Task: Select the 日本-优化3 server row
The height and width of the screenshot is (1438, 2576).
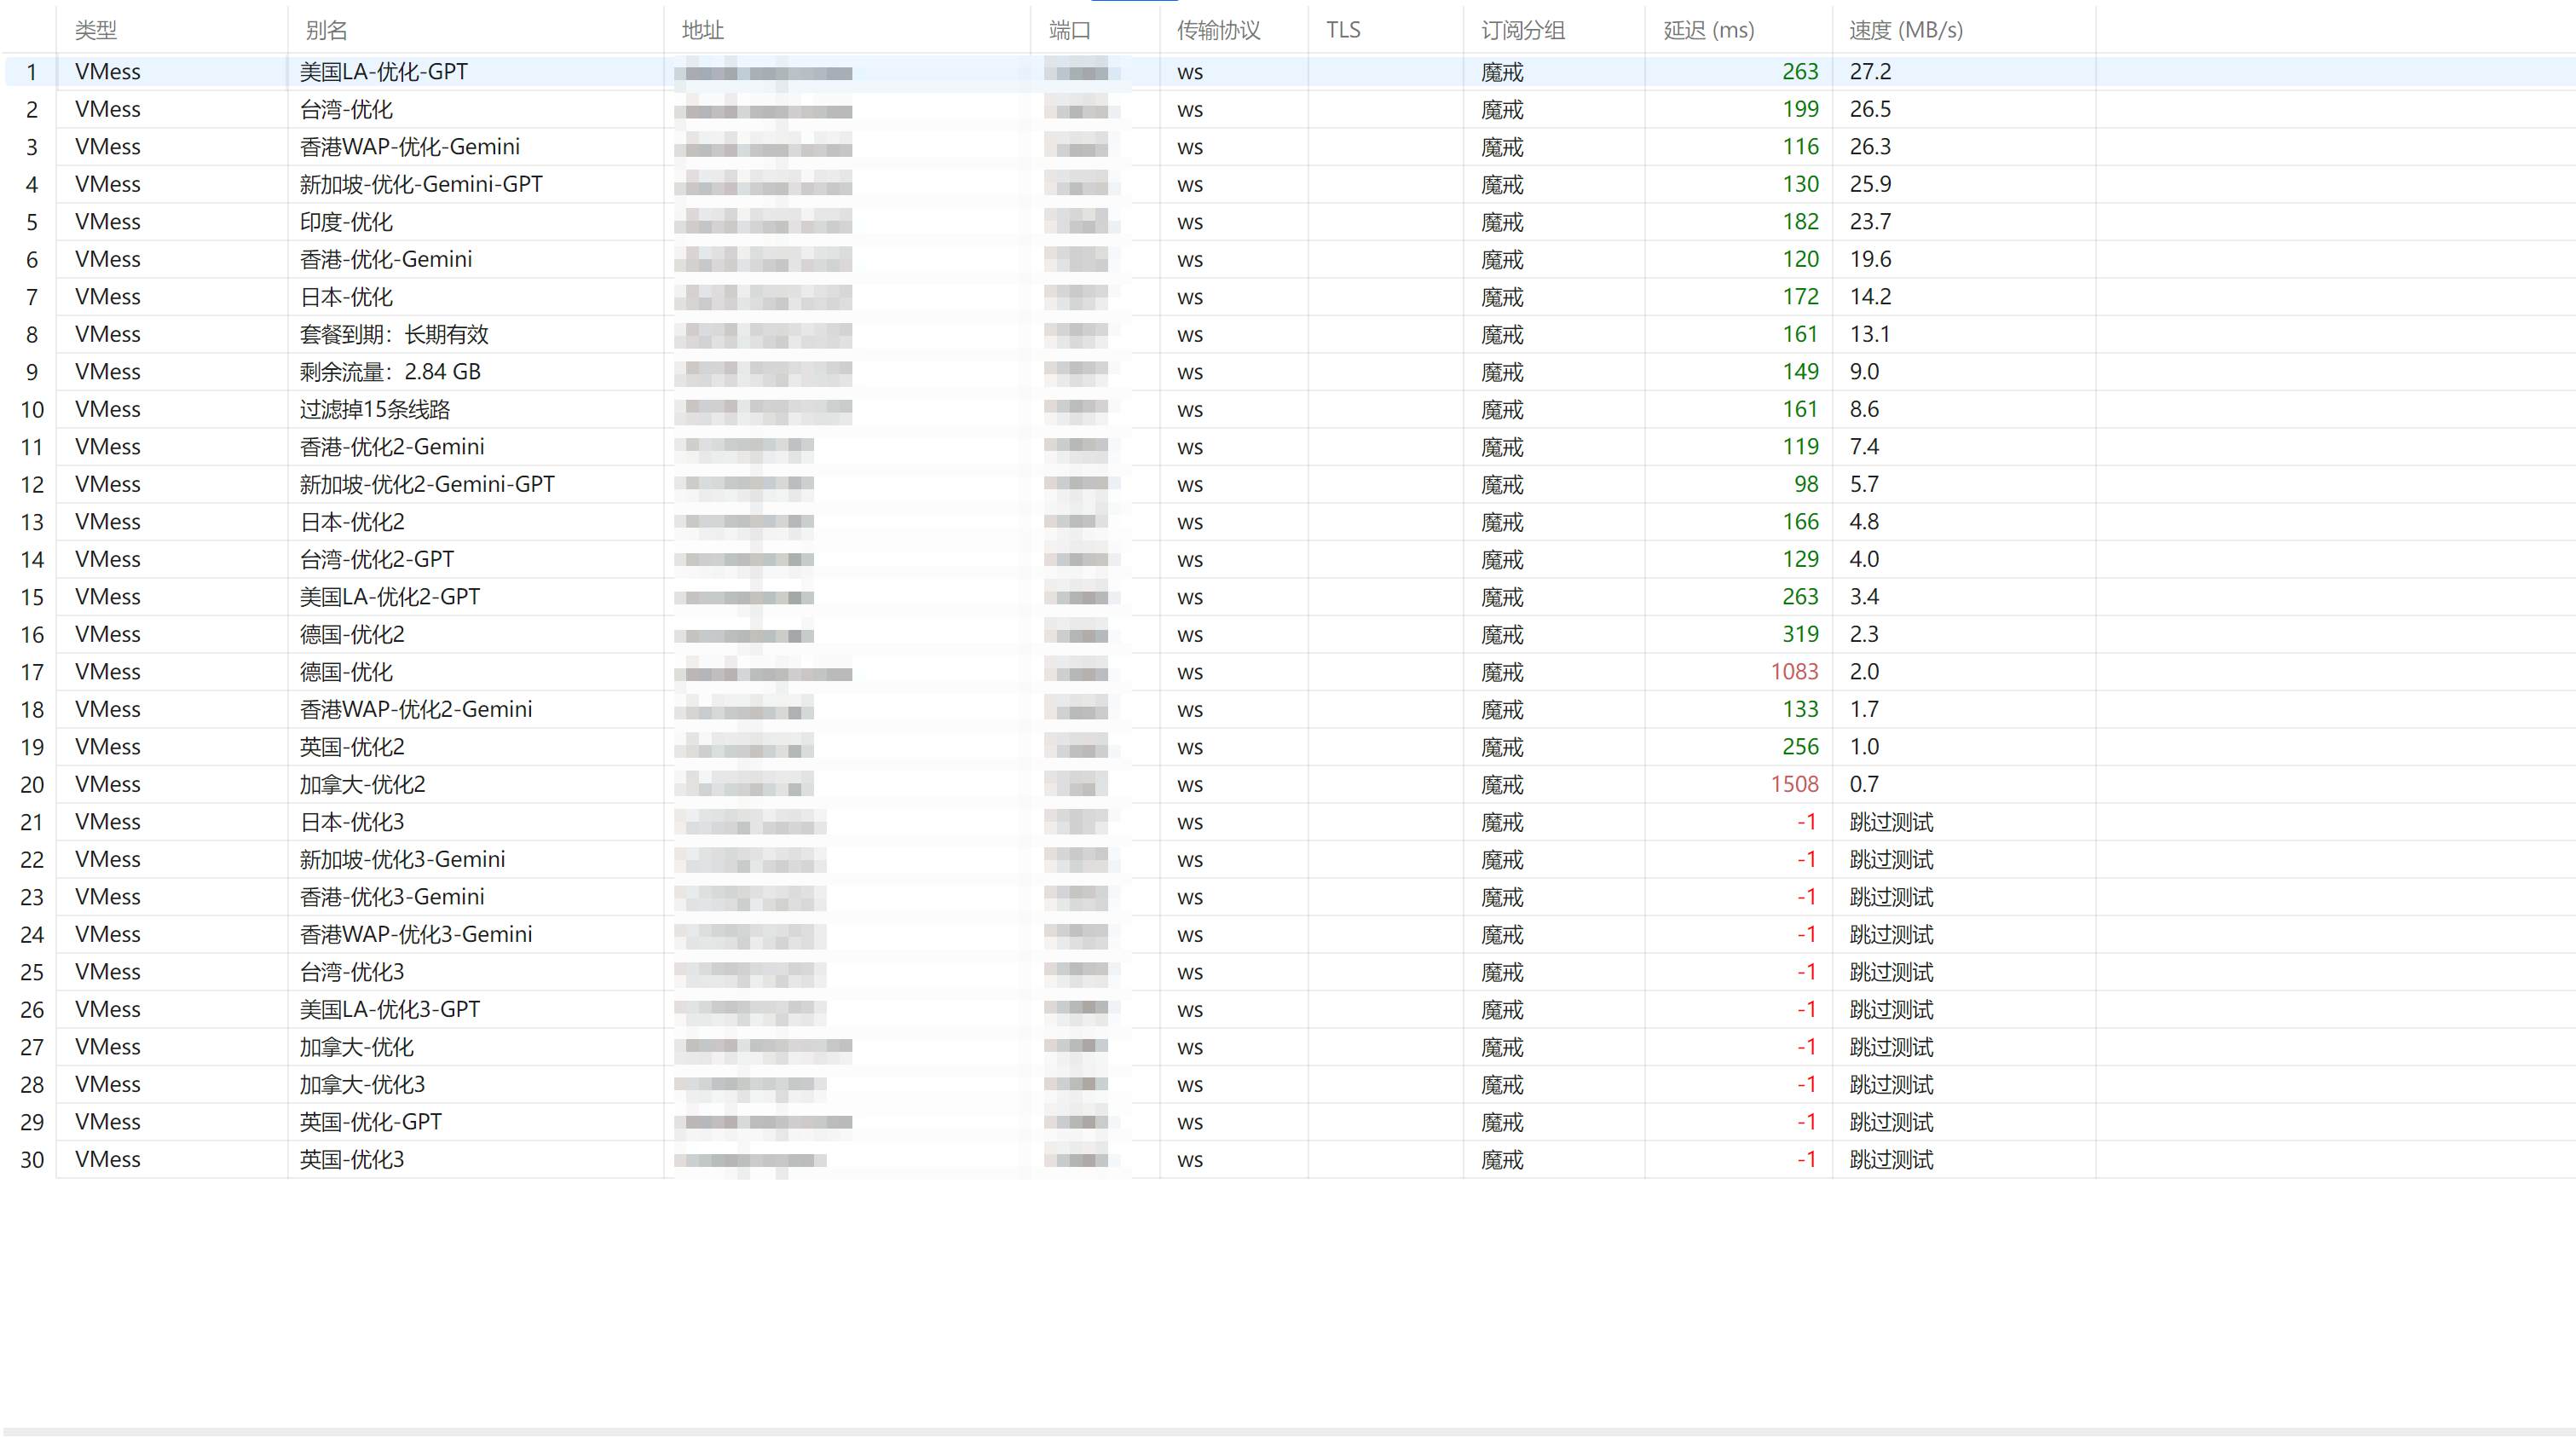Action: click(1288, 822)
